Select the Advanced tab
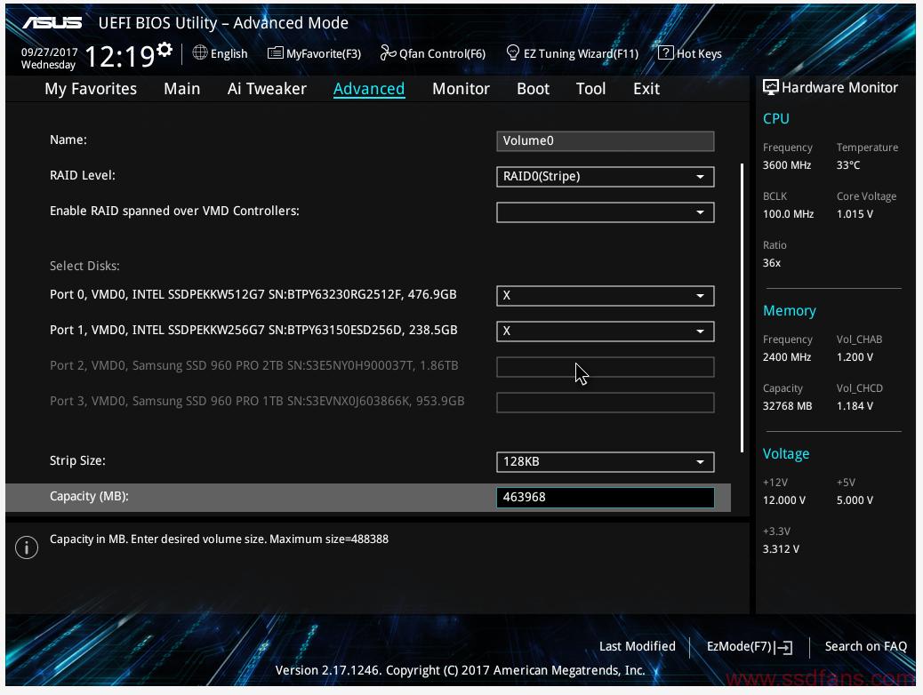Image resolution: width=923 pixels, height=695 pixels. 369,89
